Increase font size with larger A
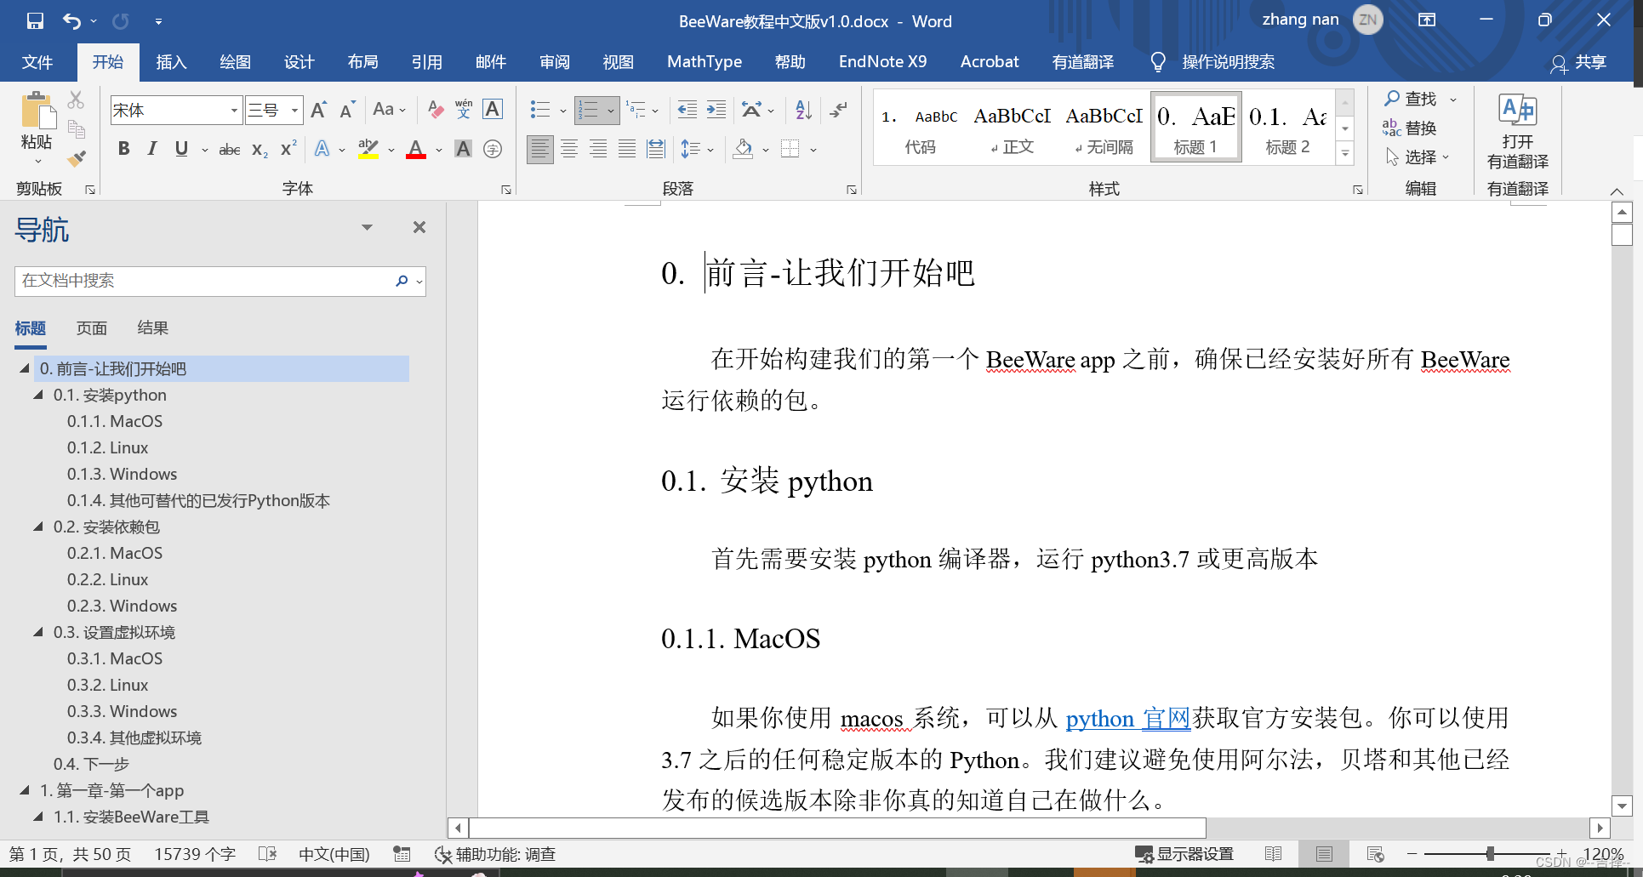Viewport: 1643px width, 877px height. click(x=318, y=110)
